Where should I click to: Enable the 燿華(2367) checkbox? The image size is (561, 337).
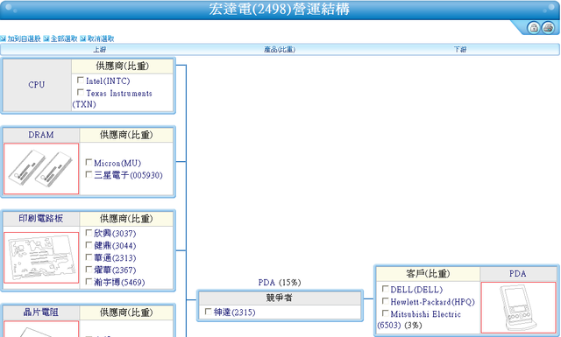point(89,269)
